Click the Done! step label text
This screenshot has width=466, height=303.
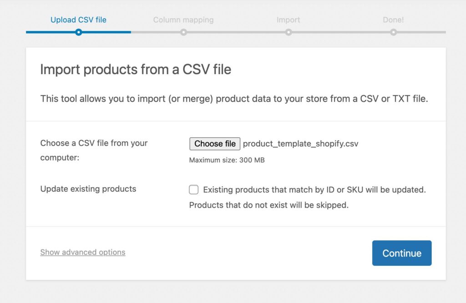[393, 20]
